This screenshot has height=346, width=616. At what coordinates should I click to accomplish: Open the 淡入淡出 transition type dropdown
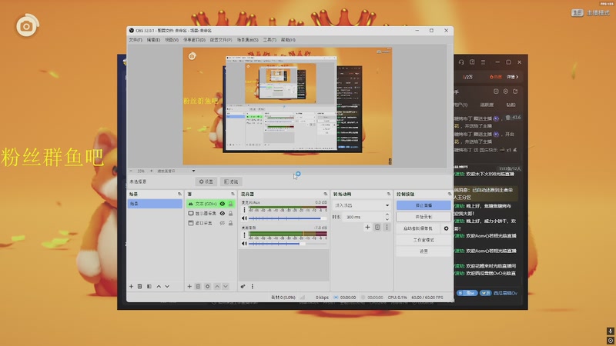pos(361,205)
